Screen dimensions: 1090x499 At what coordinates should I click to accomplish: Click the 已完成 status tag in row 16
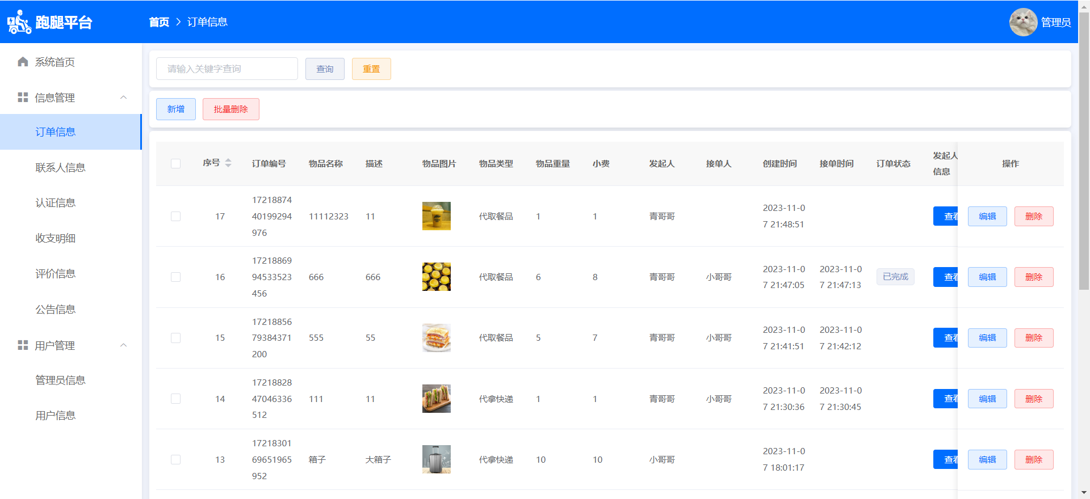tap(895, 277)
